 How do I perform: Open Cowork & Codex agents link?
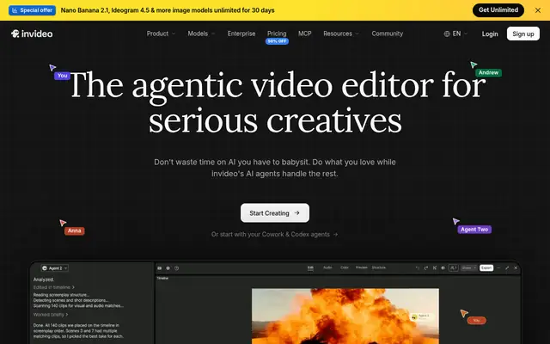(274, 234)
